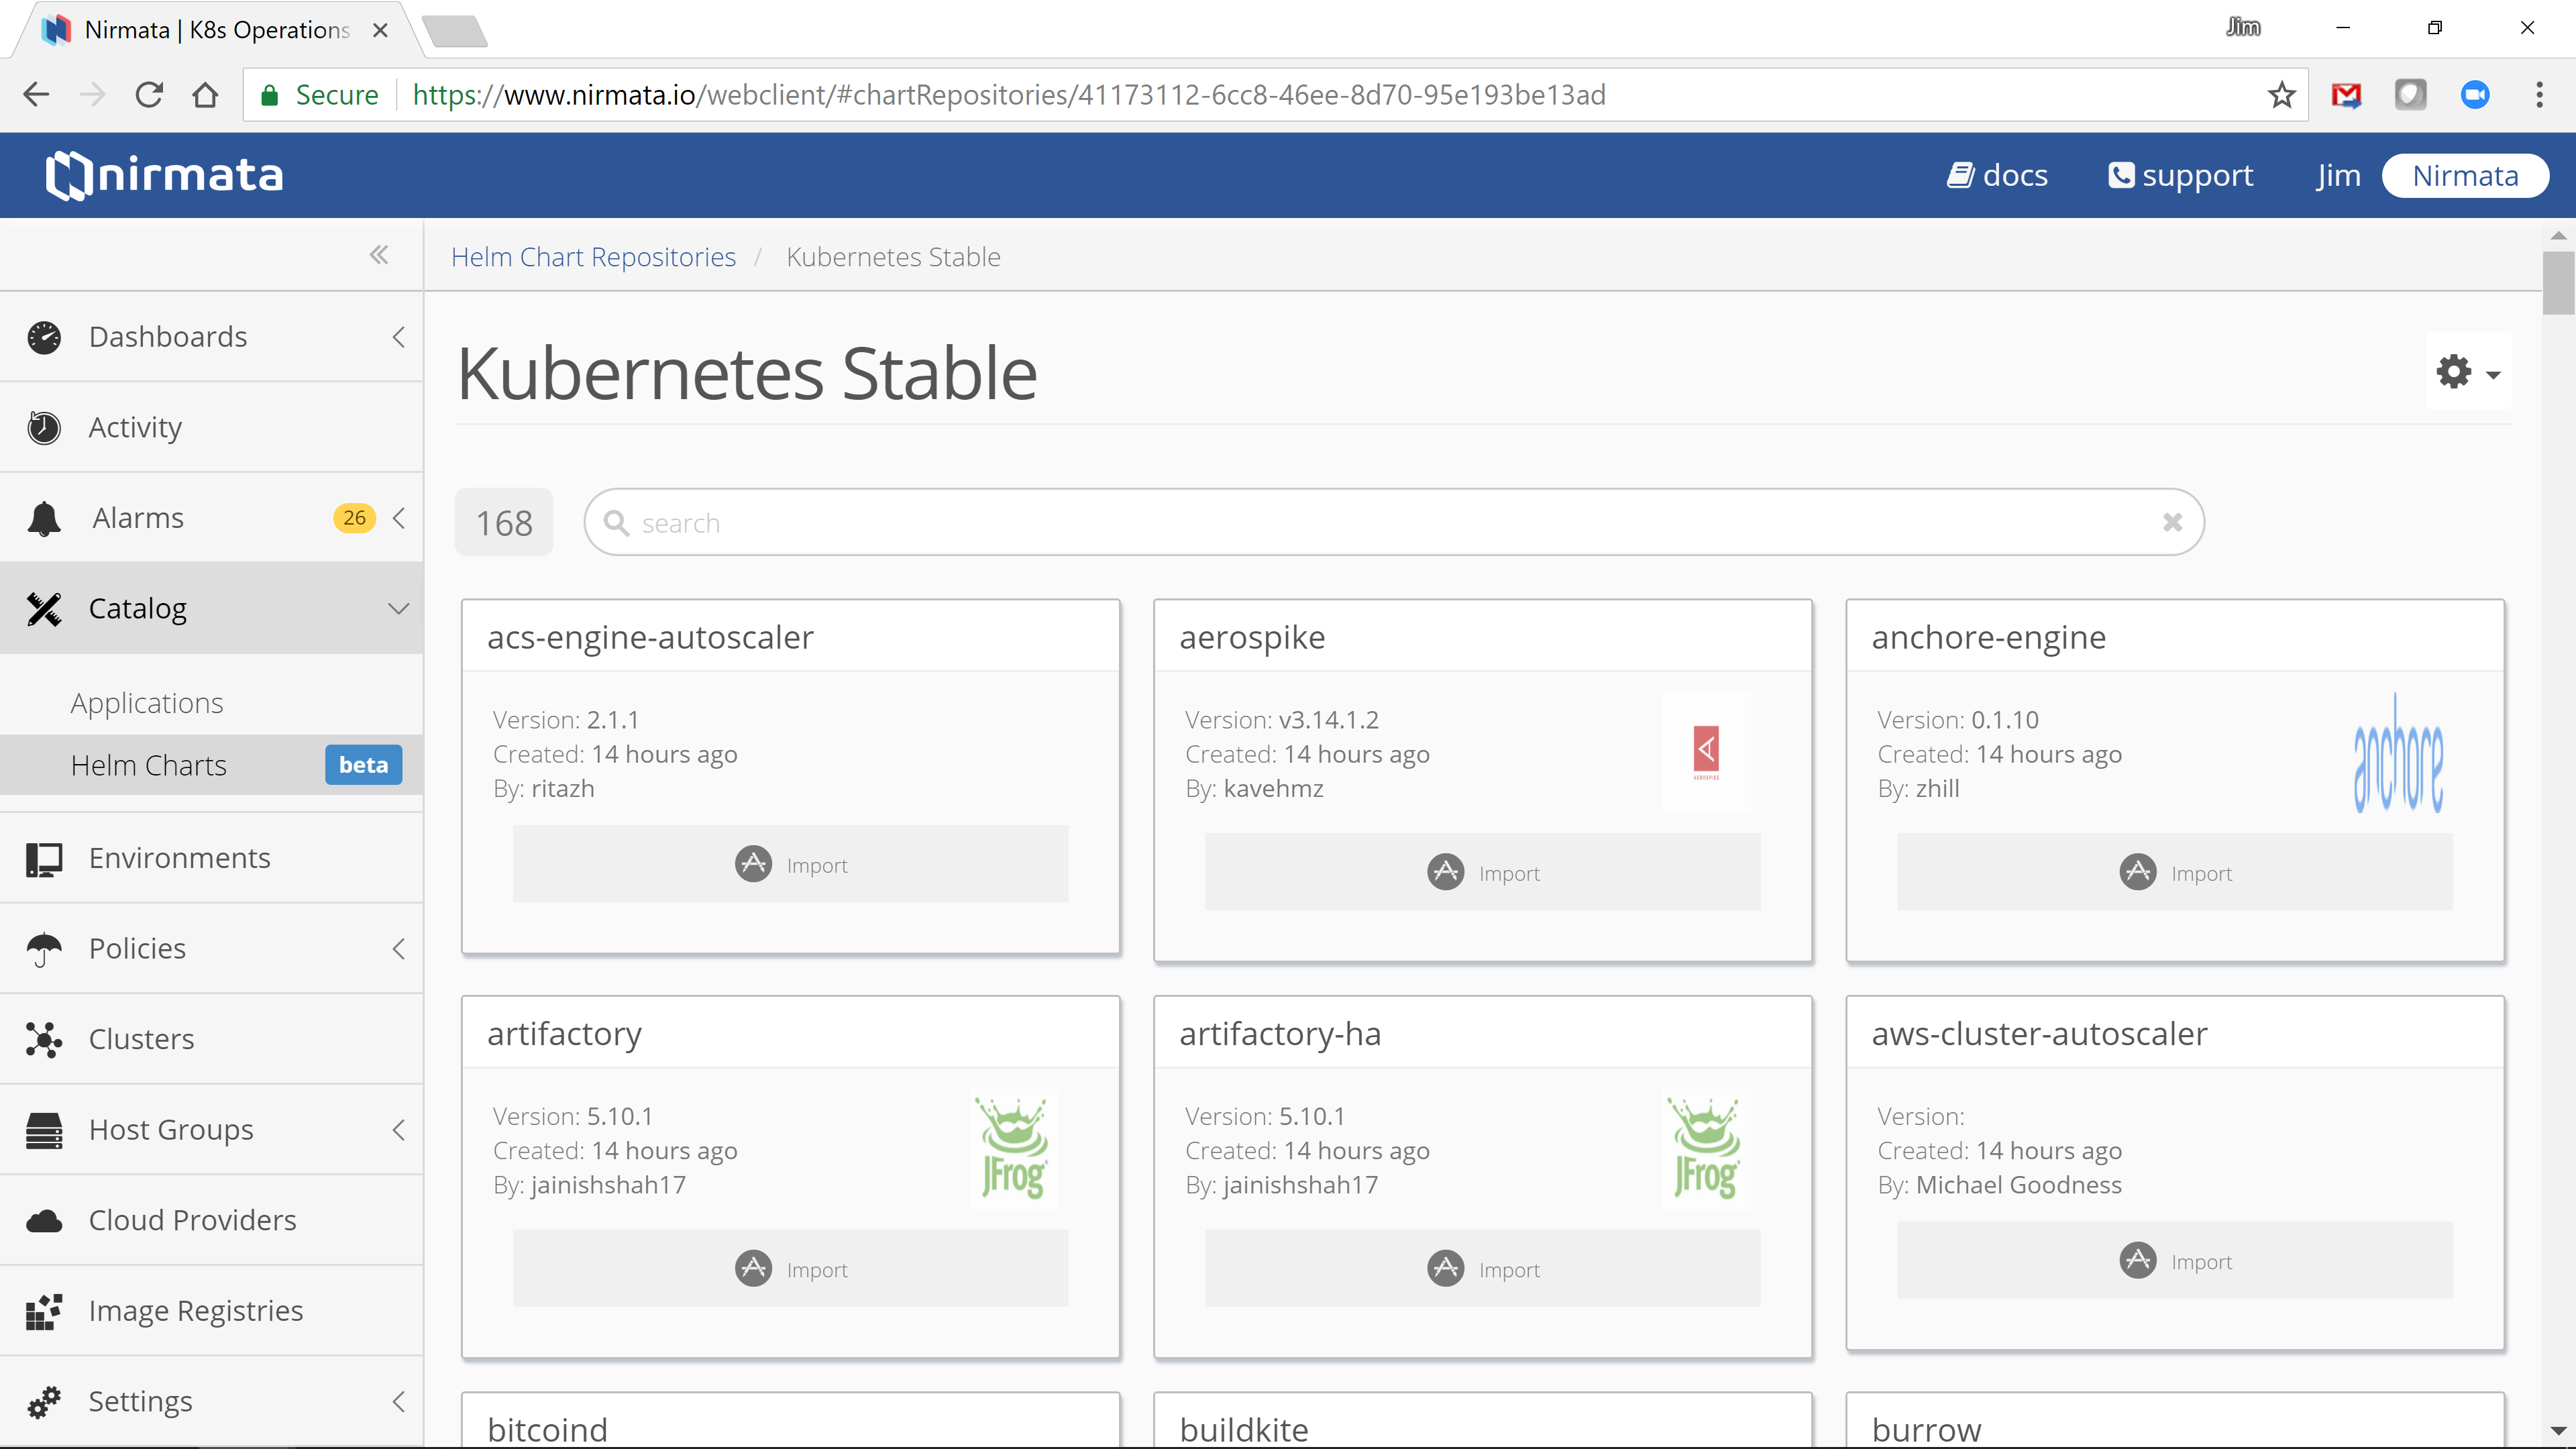Click the Cloud Providers cloud icon
This screenshot has height=1449, width=2576.
click(44, 1221)
